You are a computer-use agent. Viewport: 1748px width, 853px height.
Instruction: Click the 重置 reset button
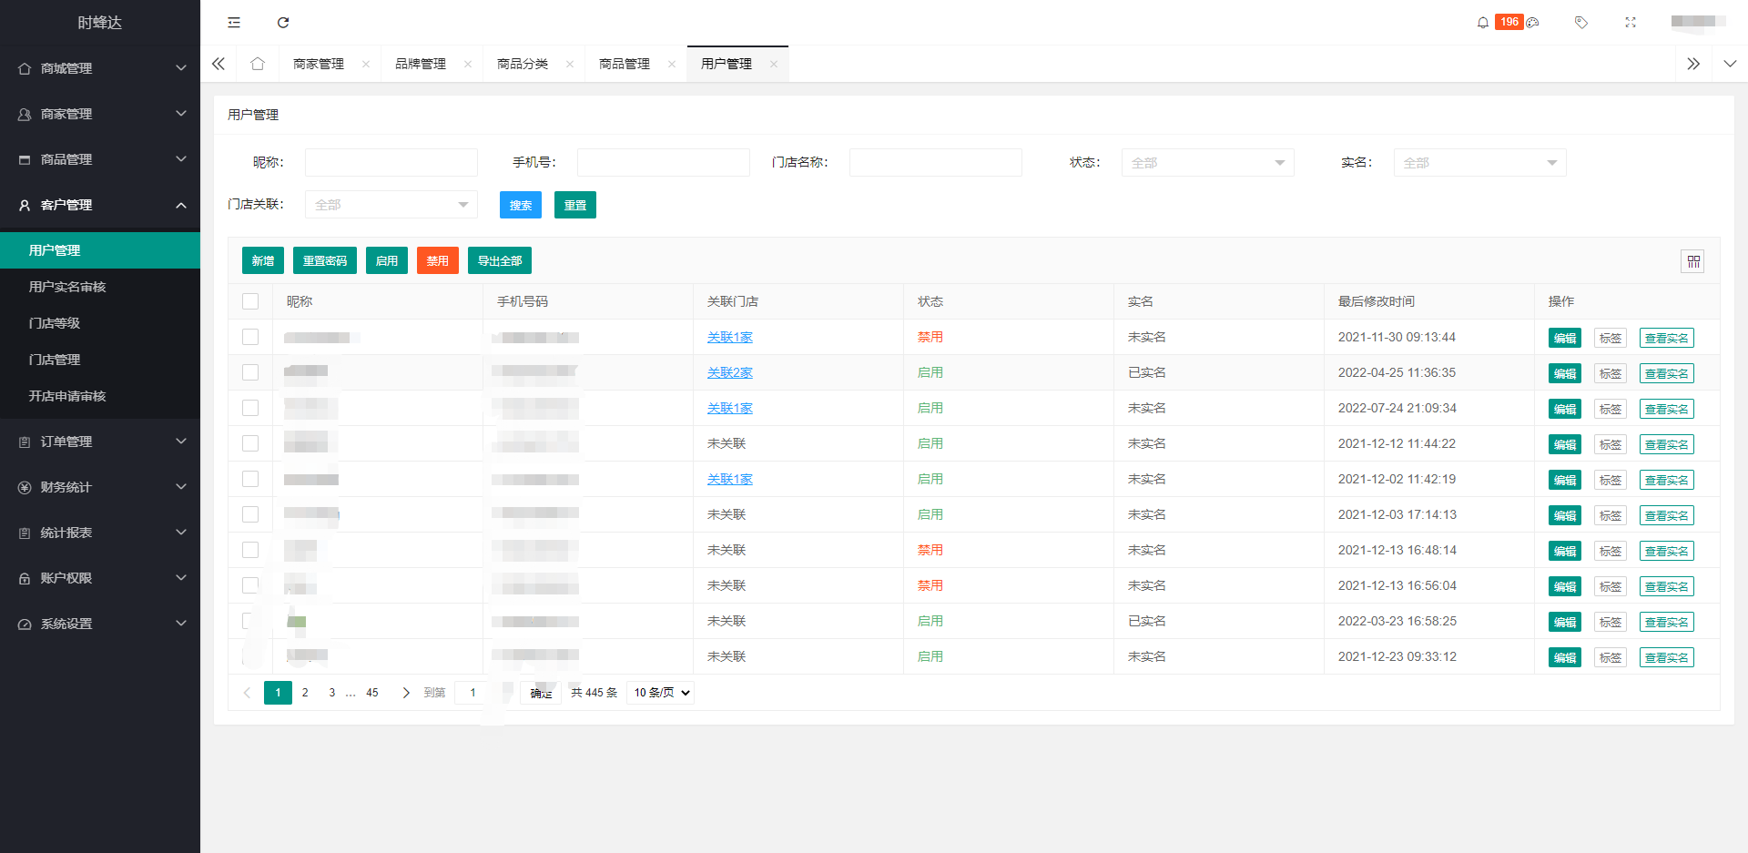(575, 205)
